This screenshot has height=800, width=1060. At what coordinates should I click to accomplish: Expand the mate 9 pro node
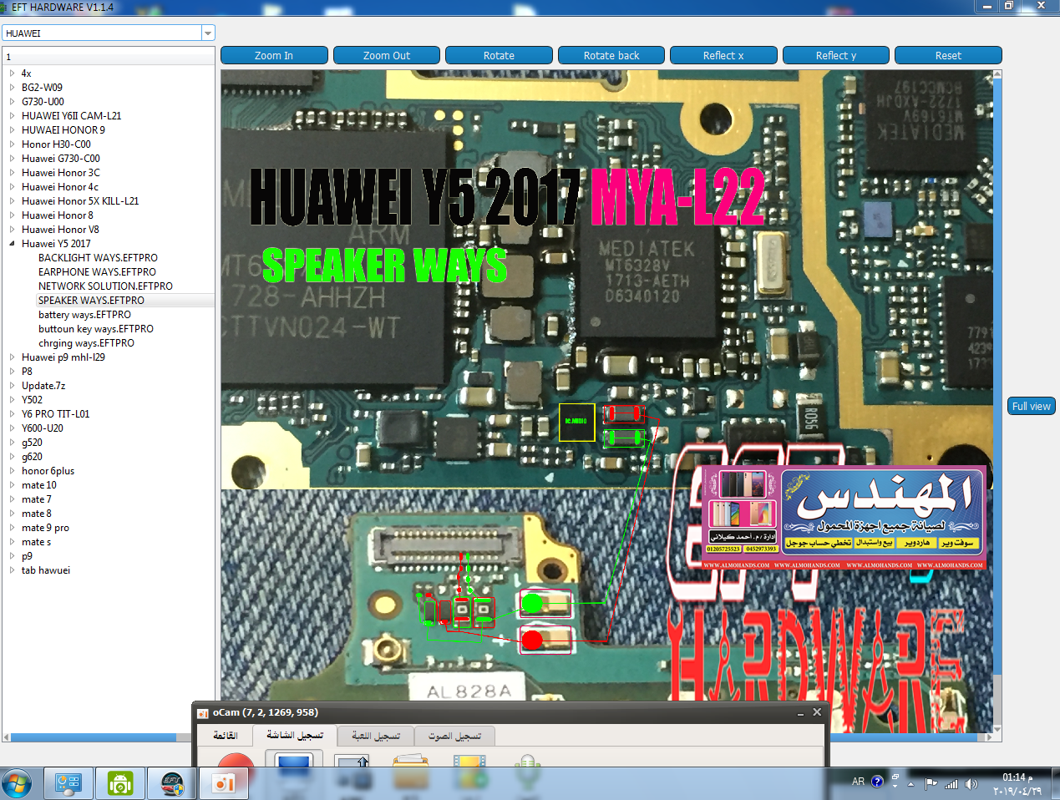(12, 528)
